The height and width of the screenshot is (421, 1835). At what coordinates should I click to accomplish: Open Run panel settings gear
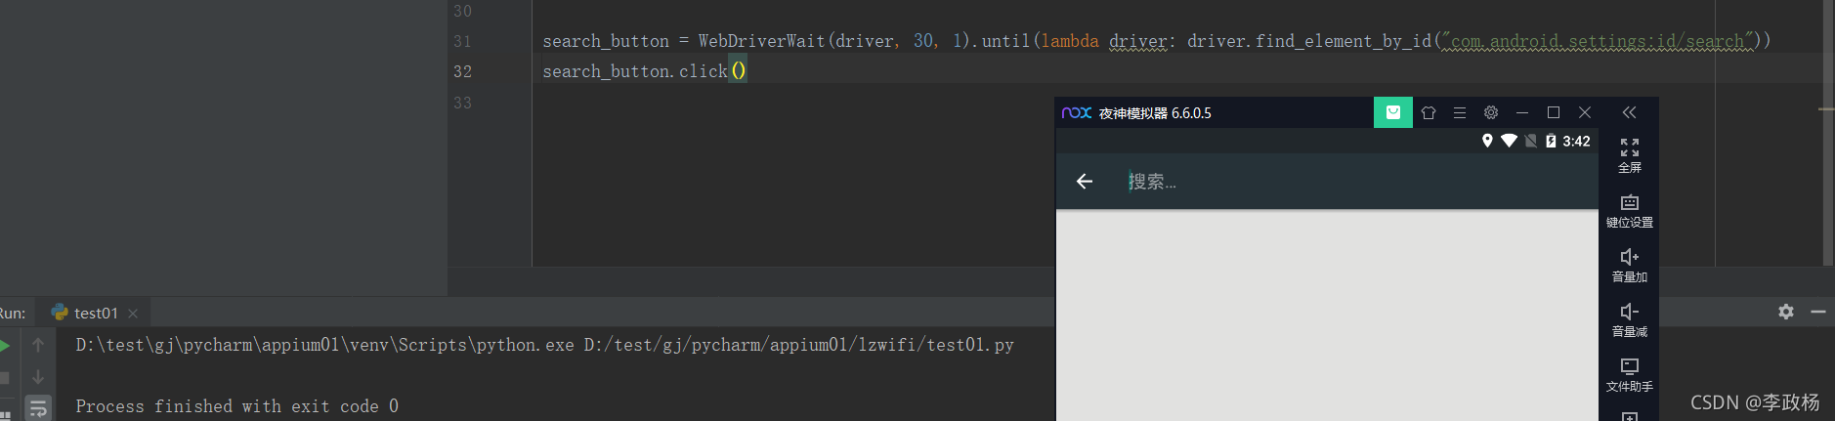tap(1785, 312)
